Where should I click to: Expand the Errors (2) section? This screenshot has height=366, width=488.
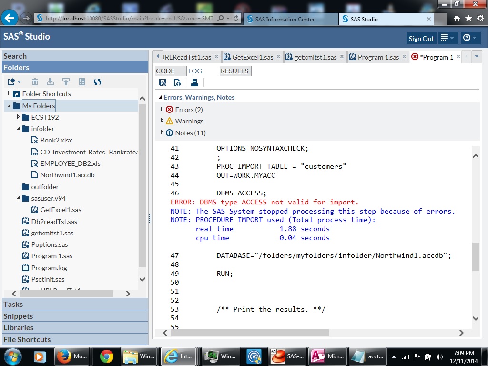tap(162, 109)
